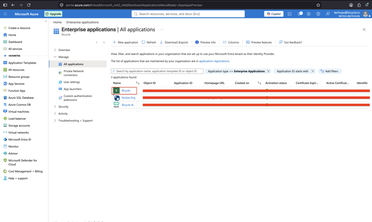Open the help question mark icon

pyautogui.click(x=318, y=14)
